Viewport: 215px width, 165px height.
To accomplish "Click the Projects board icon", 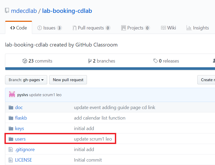I will (x=123, y=28).
